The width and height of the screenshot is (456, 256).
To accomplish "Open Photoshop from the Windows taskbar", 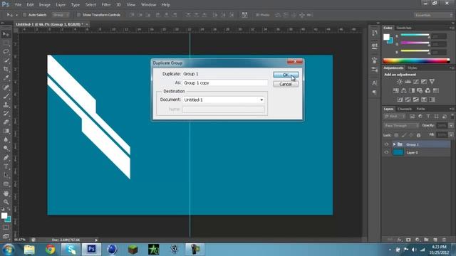I will click(91, 250).
